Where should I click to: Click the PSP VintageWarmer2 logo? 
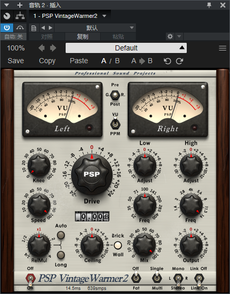83,278
